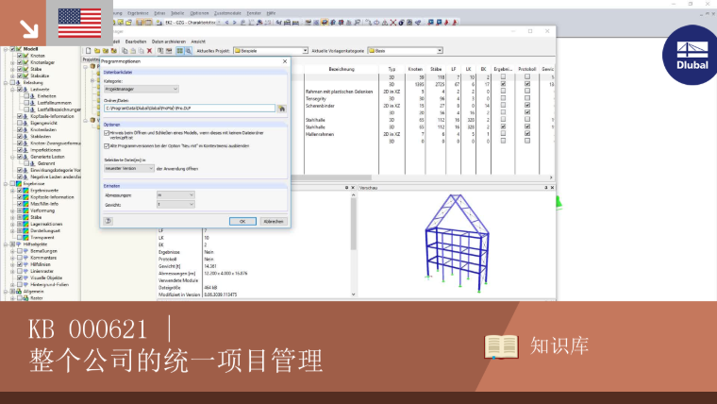Viewport: 717px width, 404px height.
Task: Toggle the Knotenlager checkbox in navigator tree
Action: coord(20,62)
